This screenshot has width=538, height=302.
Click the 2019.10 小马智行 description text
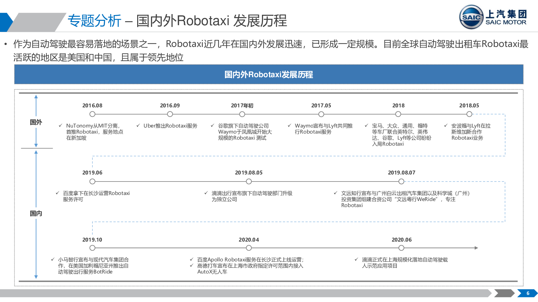click(93, 266)
